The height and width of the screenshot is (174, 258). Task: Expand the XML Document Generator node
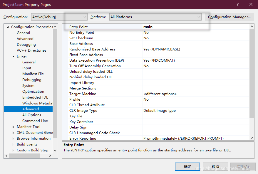13,133
